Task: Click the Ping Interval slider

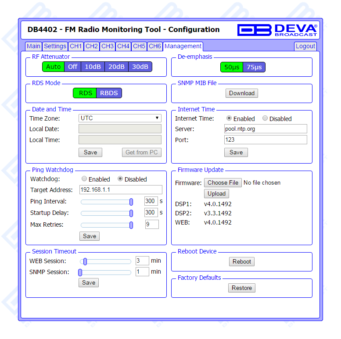Action: [106, 201]
